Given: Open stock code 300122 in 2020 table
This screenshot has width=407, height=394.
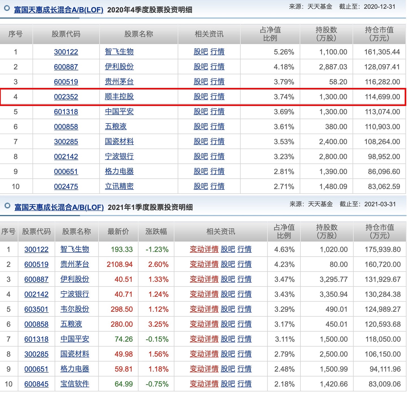Looking at the screenshot, I should [66, 52].
